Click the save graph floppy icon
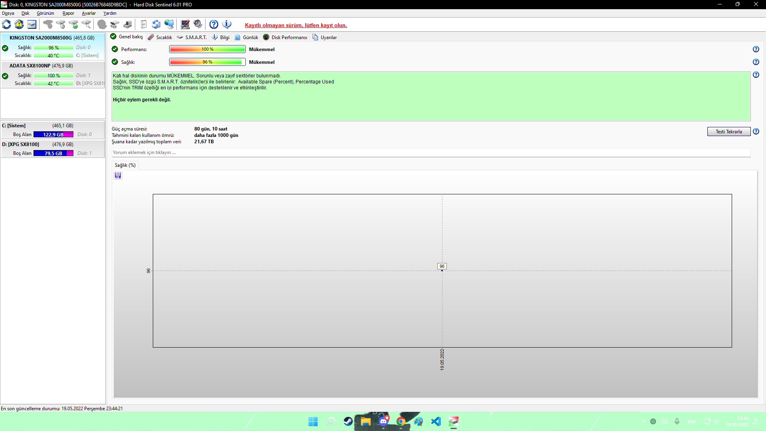 pos(118,176)
